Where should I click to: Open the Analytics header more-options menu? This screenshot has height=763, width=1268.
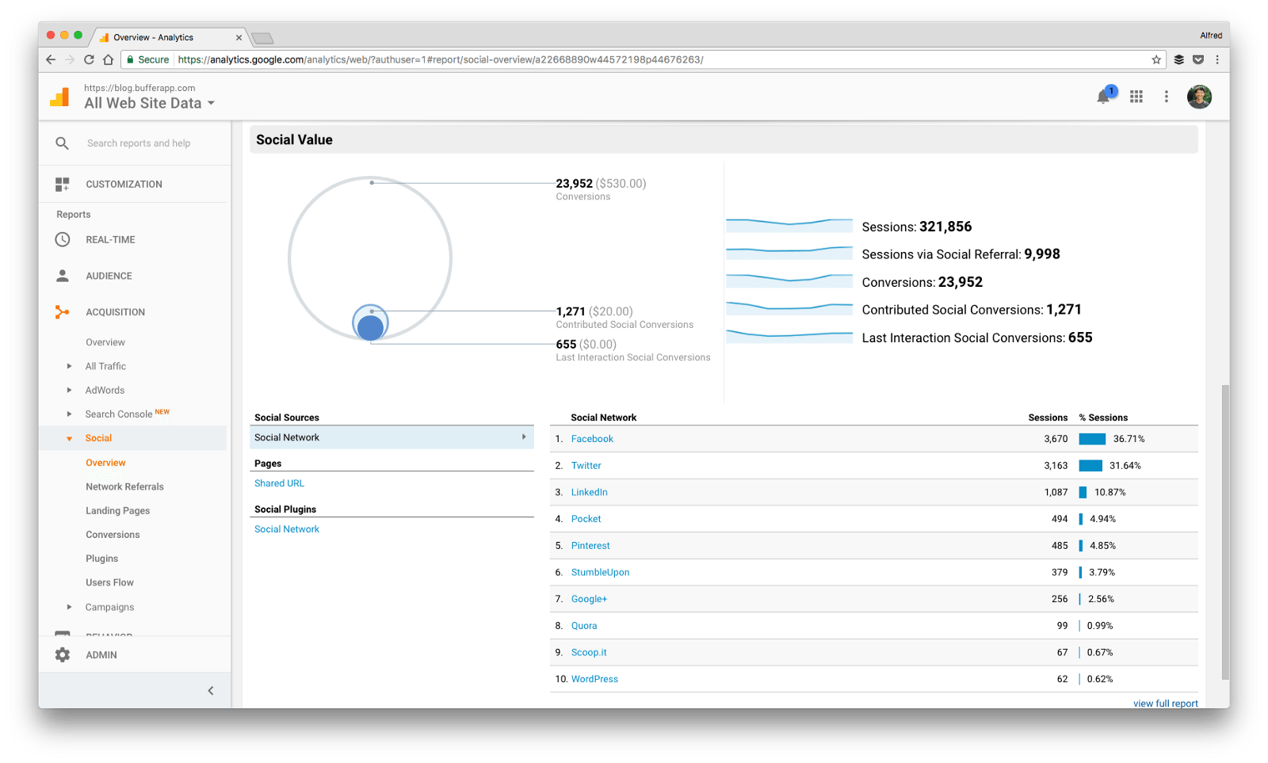(x=1166, y=97)
